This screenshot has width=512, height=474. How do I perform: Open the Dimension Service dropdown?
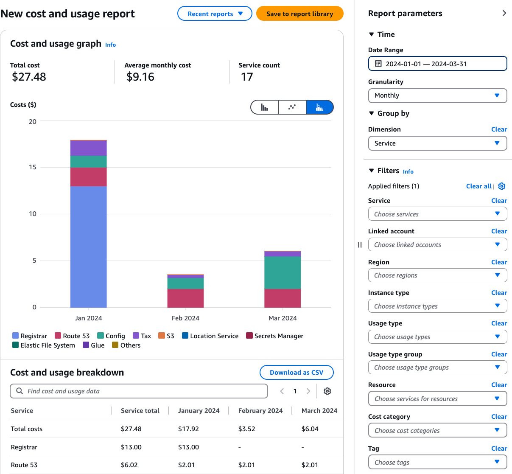[437, 143]
